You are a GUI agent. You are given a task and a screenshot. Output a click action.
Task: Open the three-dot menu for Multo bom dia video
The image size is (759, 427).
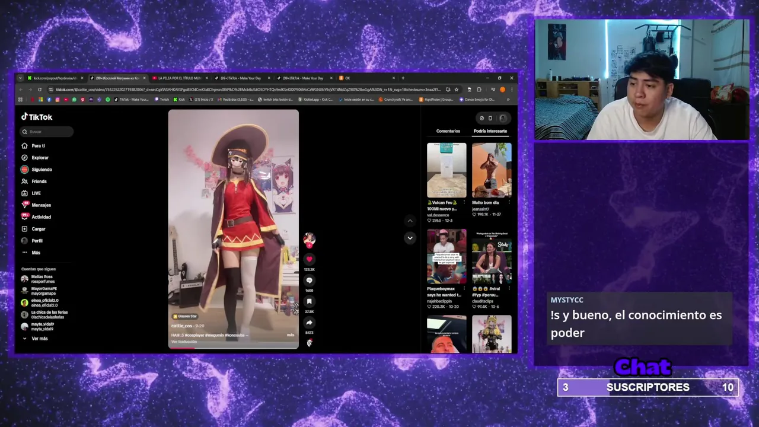tap(509, 202)
